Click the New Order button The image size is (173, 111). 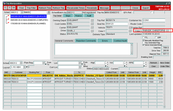pyautogui.click(x=165, y=63)
